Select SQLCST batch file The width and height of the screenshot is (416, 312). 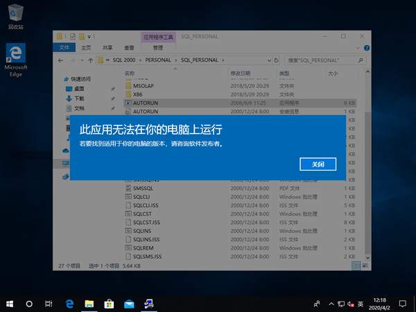tap(240, 214)
